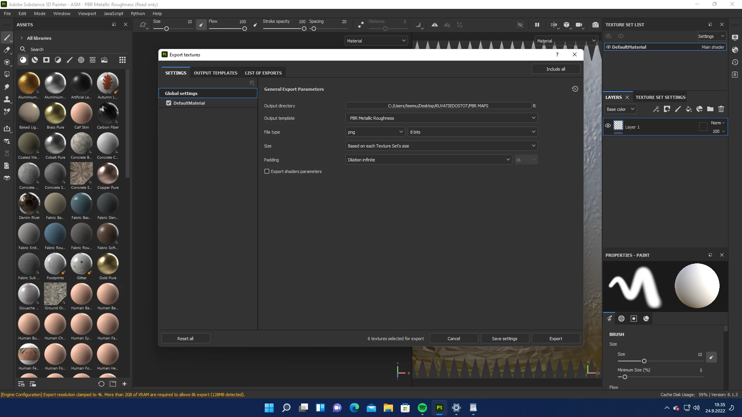Click the Export button
This screenshot has height=417, width=742.
pos(555,339)
